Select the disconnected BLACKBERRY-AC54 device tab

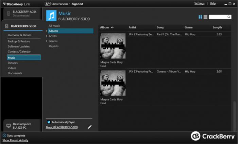23,14
